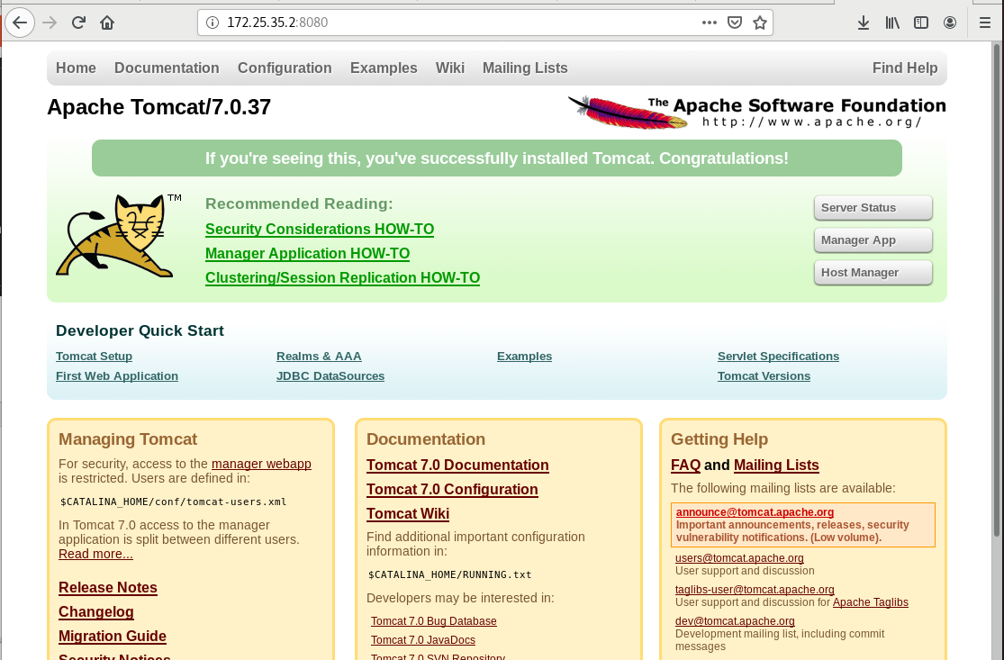Launch the Manager App

coord(873,240)
